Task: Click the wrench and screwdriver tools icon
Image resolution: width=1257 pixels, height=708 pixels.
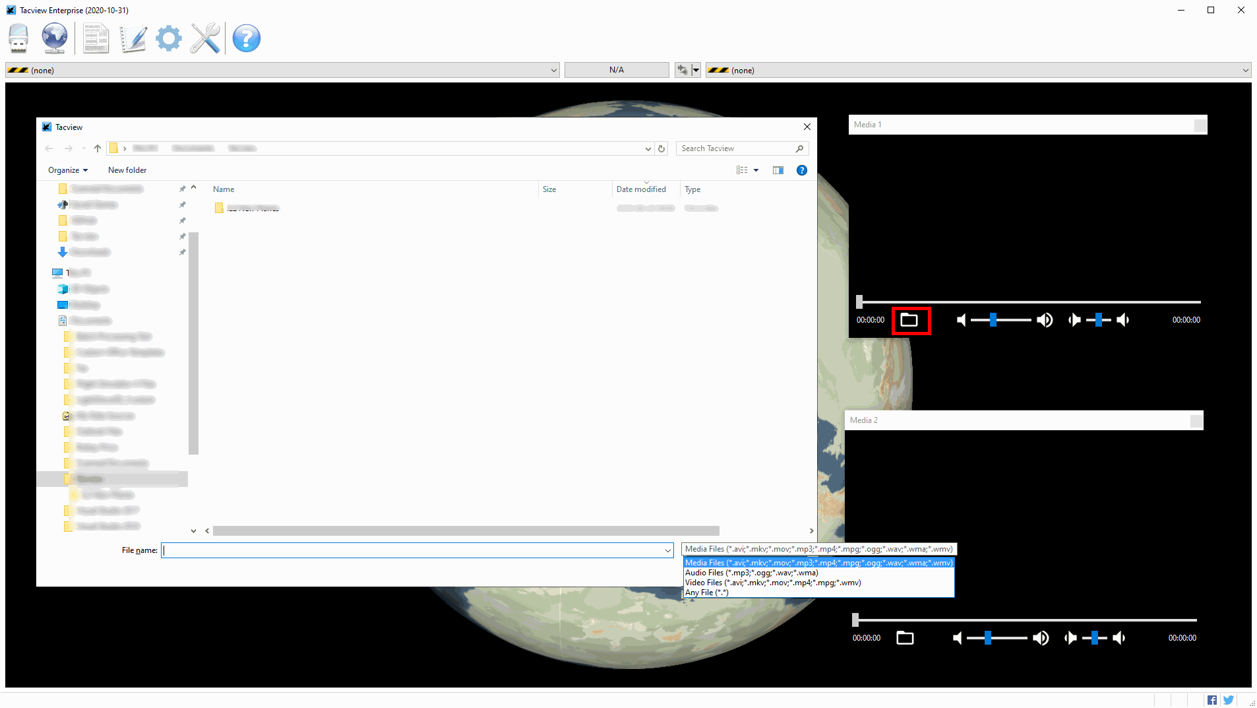Action: click(205, 38)
